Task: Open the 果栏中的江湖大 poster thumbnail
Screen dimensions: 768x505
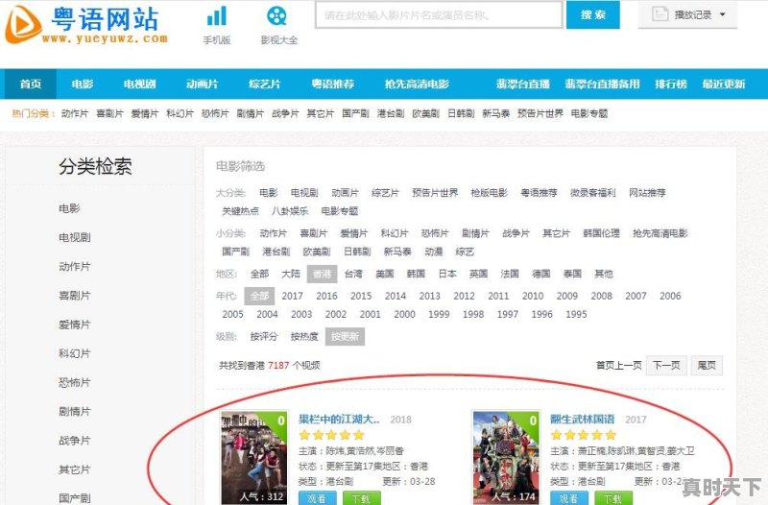Action: click(x=254, y=458)
